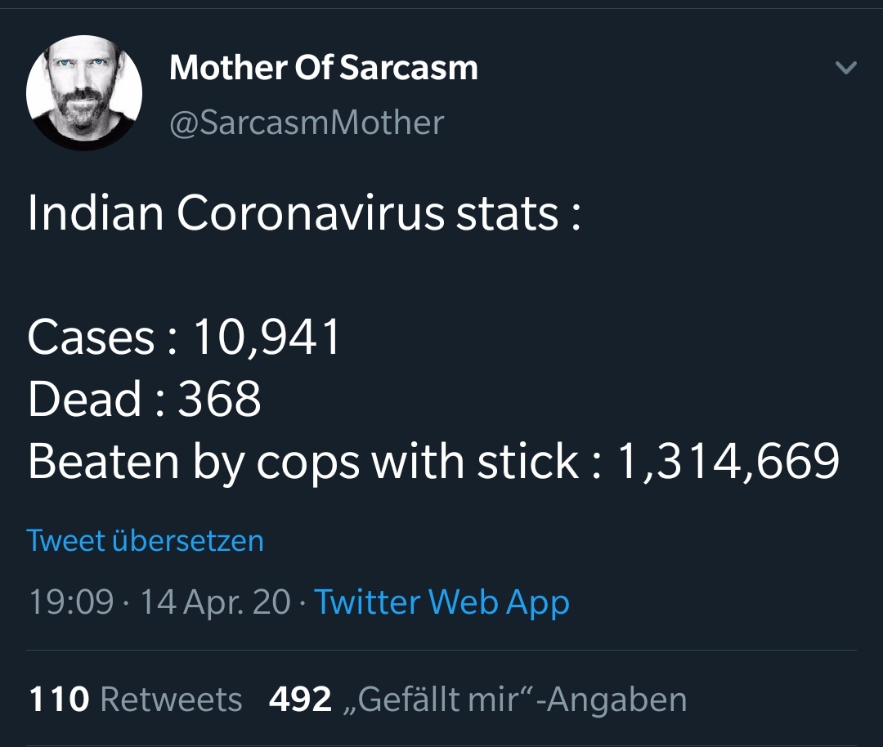Click the word Coronavirus in the tweet
Screen dimensions: 883x747
[x=309, y=213]
